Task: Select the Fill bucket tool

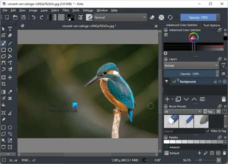Action: [x=4, y=105]
